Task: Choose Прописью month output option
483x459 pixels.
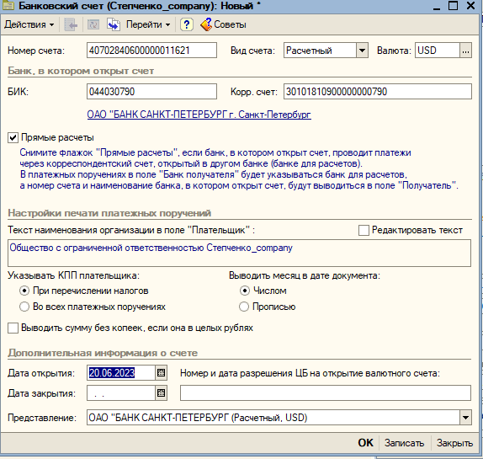Action: (244, 307)
